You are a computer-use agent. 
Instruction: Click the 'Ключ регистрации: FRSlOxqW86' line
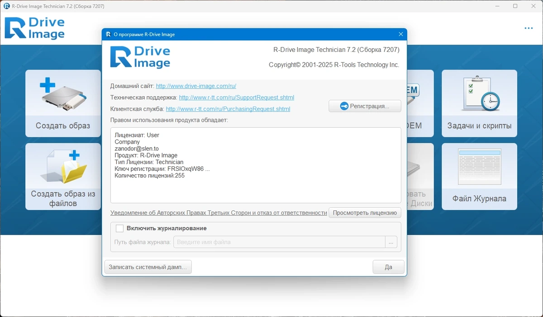point(162,169)
